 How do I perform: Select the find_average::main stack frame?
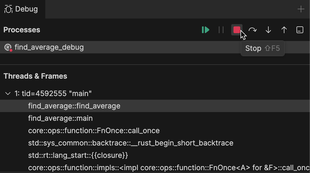point(60,118)
